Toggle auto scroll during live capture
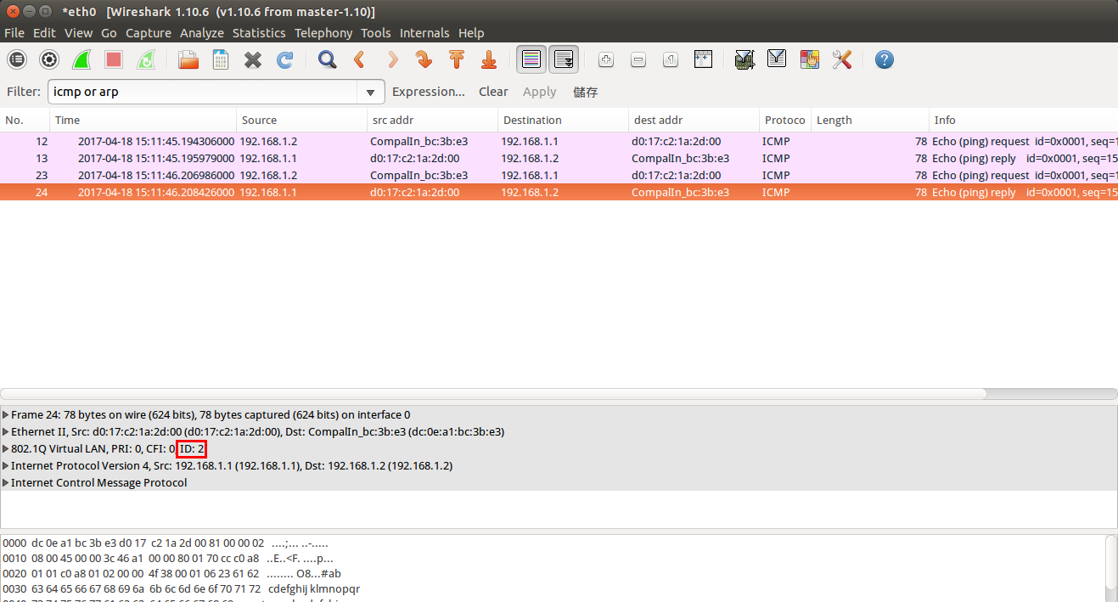 [x=564, y=59]
